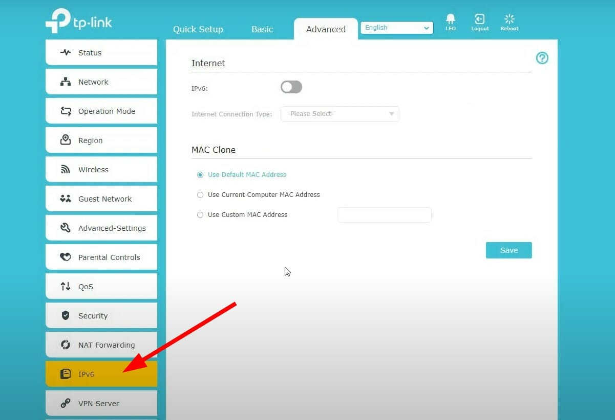Click the LED lamp icon
This screenshot has width=615, height=420.
tap(451, 19)
